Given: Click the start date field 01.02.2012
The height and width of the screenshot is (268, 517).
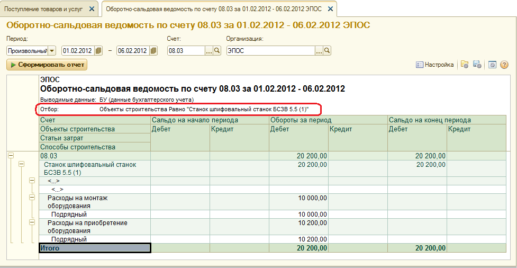Looking at the screenshot, I should pos(78,51).
